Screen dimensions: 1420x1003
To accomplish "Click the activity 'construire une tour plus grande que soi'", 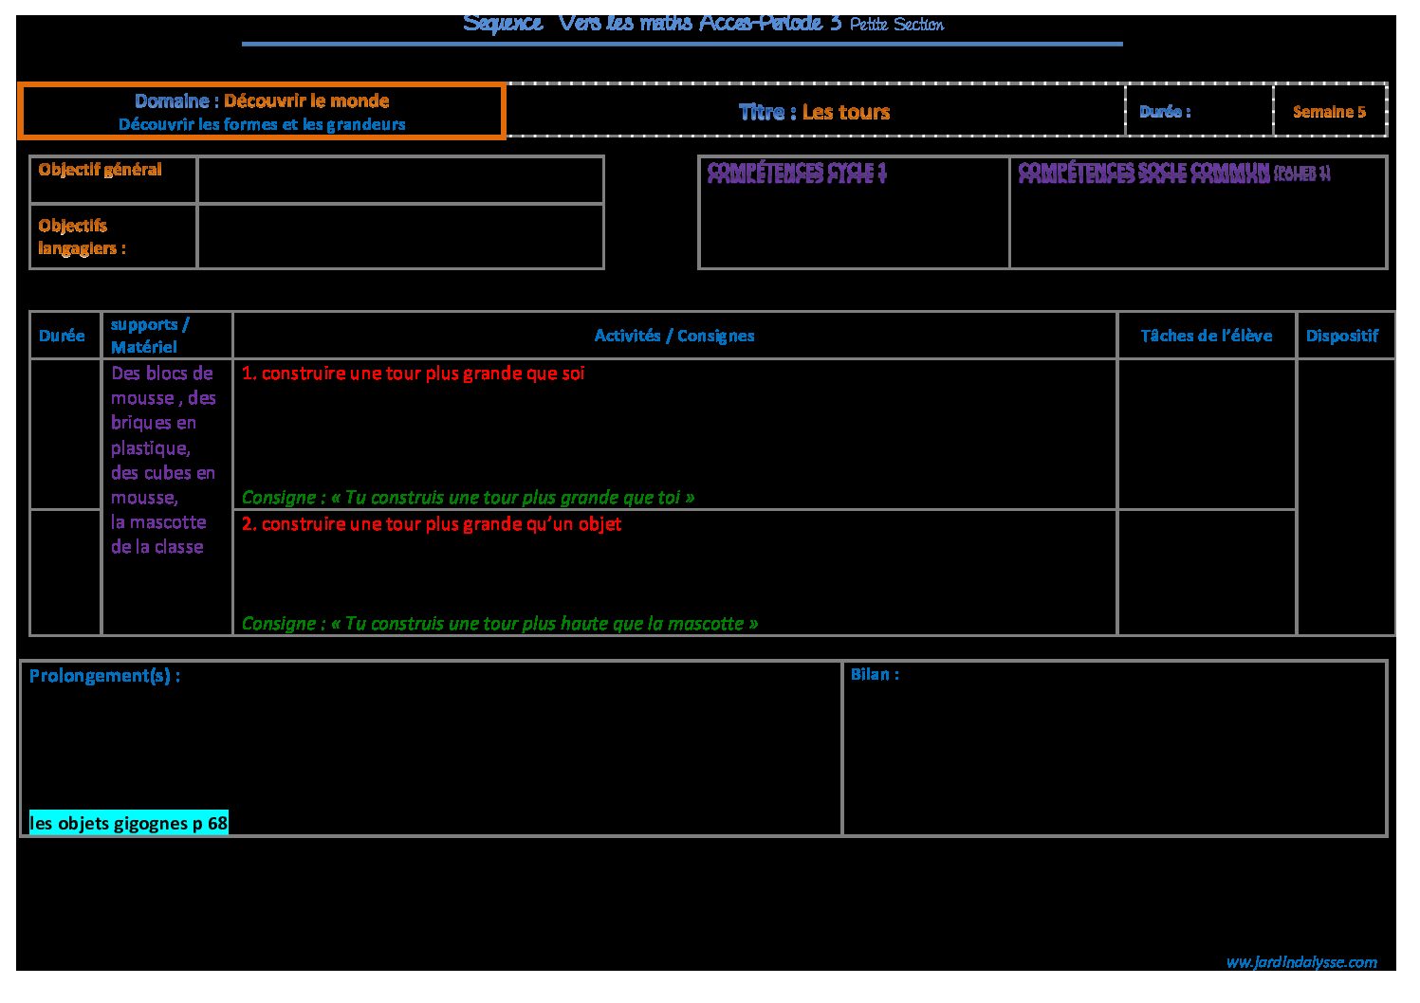I will click(414, 374).
